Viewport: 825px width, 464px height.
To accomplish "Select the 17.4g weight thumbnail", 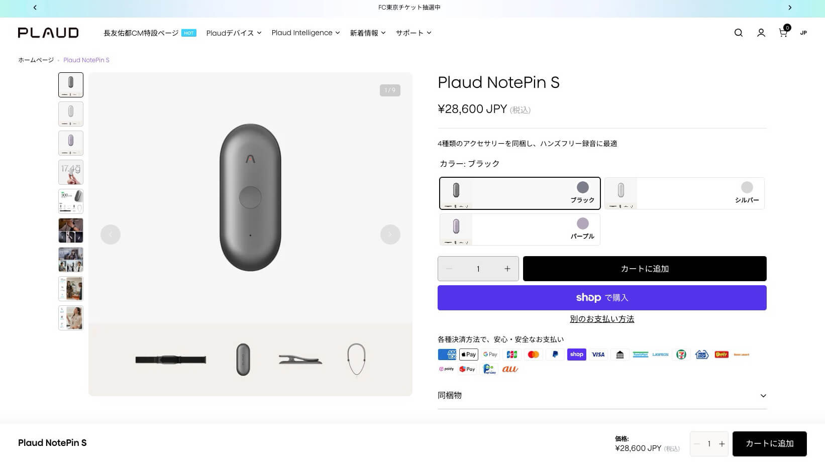I will point(71,172).
